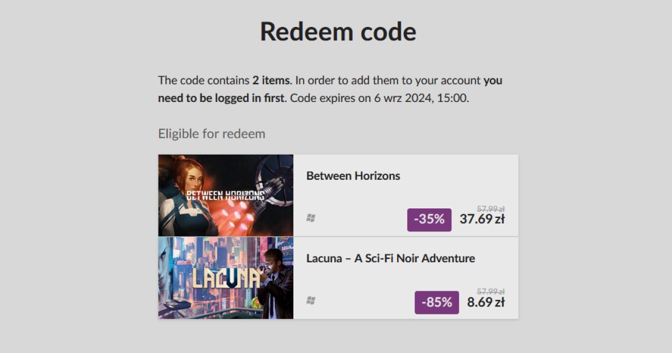Click the Windows platform icon under Lacuna
The height and width of the screenshot is (353, 672).
tap(311, 301)
